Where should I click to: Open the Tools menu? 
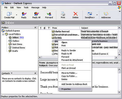[x=26, y=7]
